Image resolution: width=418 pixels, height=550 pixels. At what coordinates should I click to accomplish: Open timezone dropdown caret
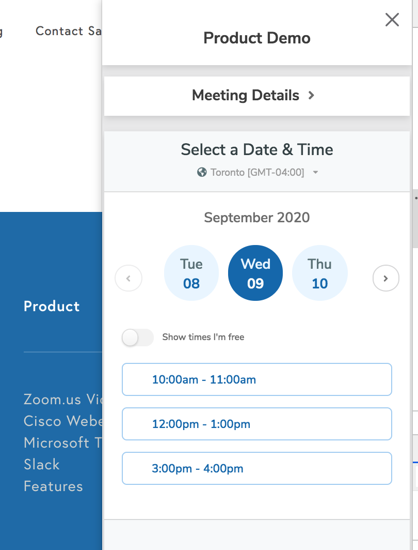tap(315, 172)
